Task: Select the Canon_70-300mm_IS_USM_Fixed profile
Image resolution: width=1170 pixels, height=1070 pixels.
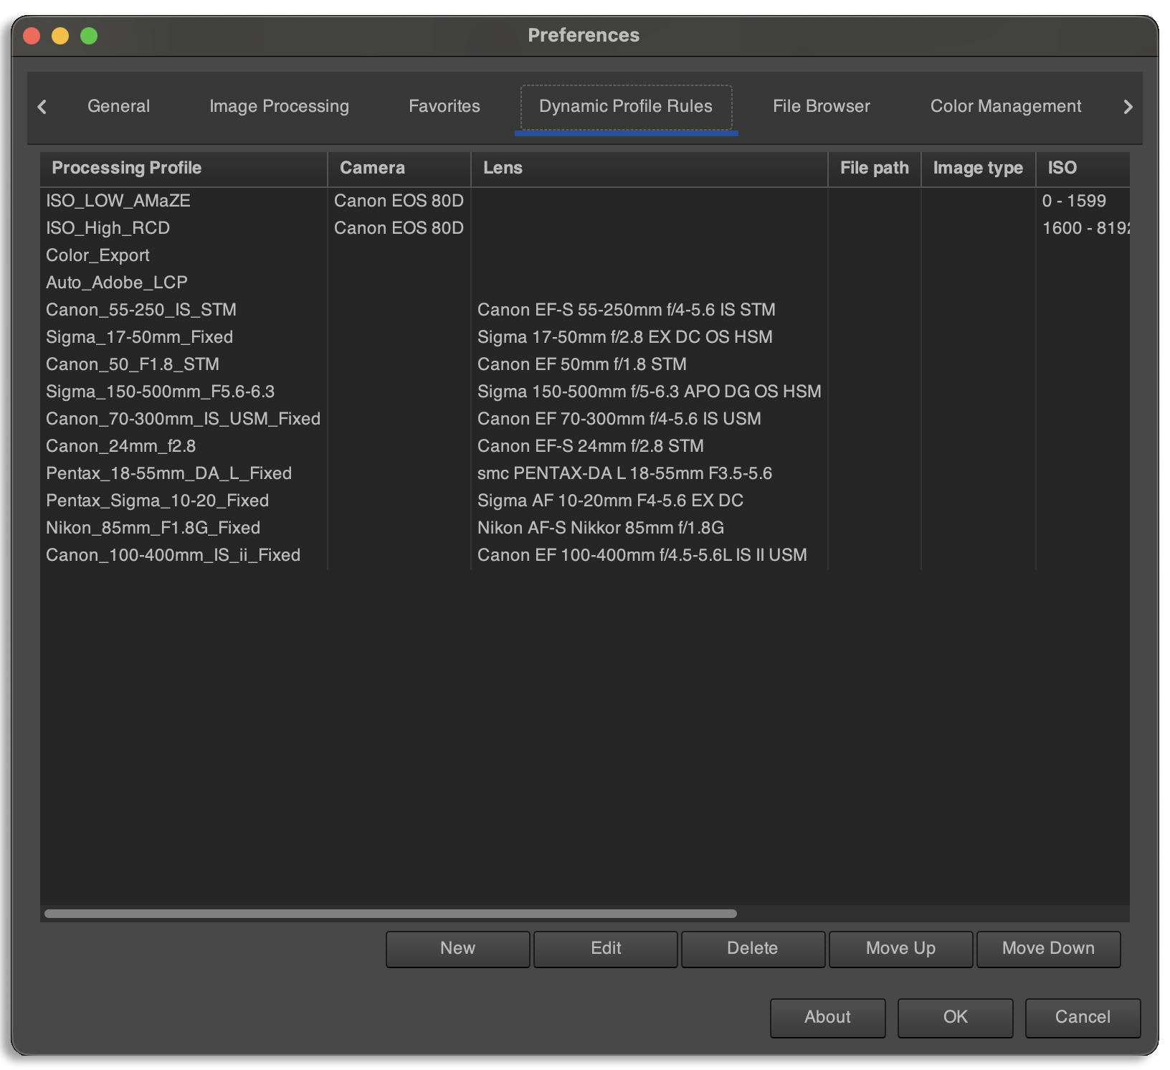Action: coord(183,419)
